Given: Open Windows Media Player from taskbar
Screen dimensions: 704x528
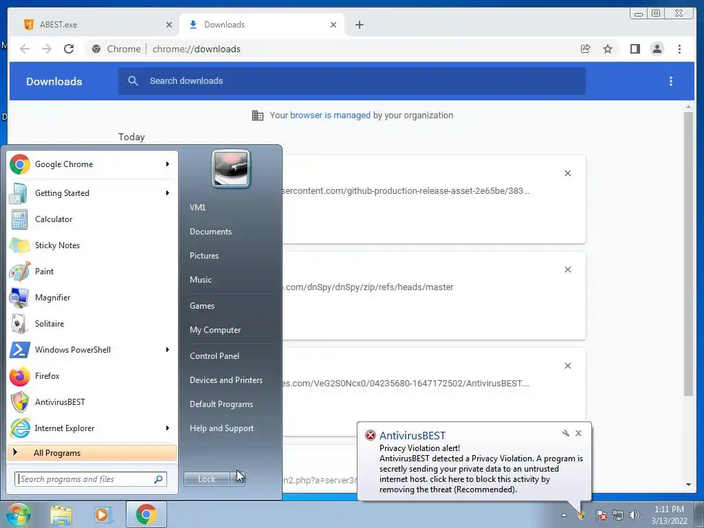Looking at the screenshot, I should [x=102, y=515].
